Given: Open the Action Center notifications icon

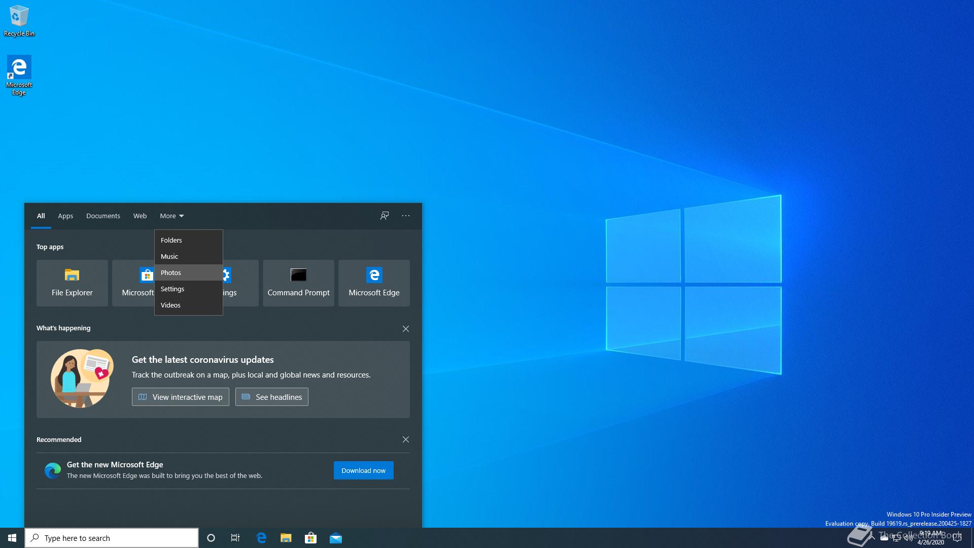Looking at the screenshot, I should (957, 538).
